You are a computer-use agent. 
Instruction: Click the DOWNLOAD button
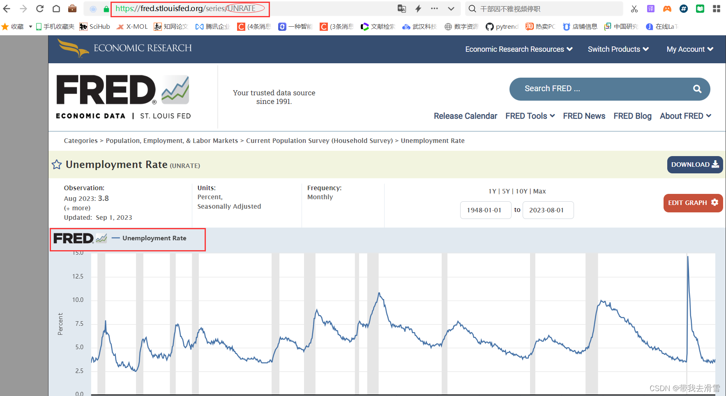695,165
